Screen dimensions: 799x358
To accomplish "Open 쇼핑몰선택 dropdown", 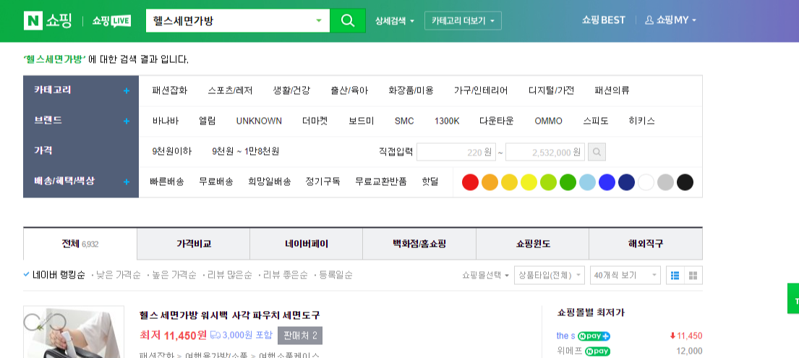I will [486, 276].
